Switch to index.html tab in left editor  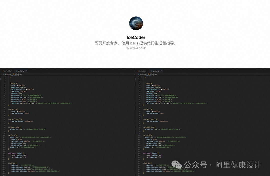coord(7,71)
